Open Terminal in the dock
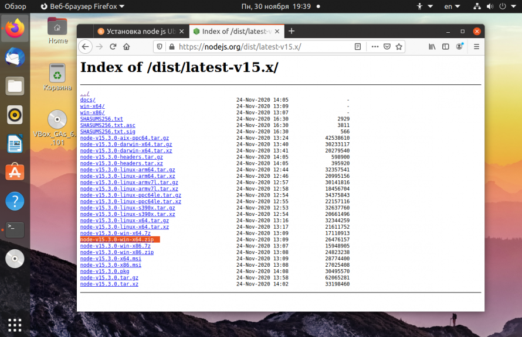The image size is (522, 337). (x=15, y=230)
